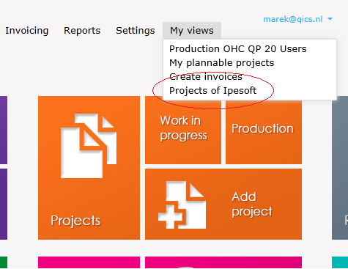Choose My plannable projects view
This screenshot has height=269, width=348.
coord(222,63)
